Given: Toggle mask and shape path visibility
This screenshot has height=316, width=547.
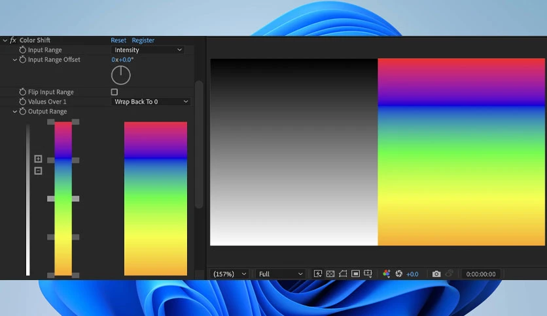Looking at the screenshot, I should click(x=343, y=274).
